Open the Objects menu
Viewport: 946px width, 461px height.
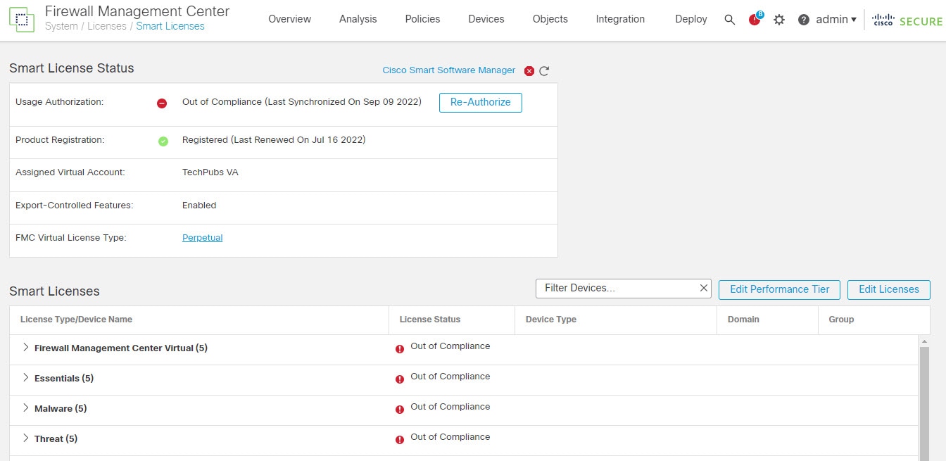(x=550, y=19)
